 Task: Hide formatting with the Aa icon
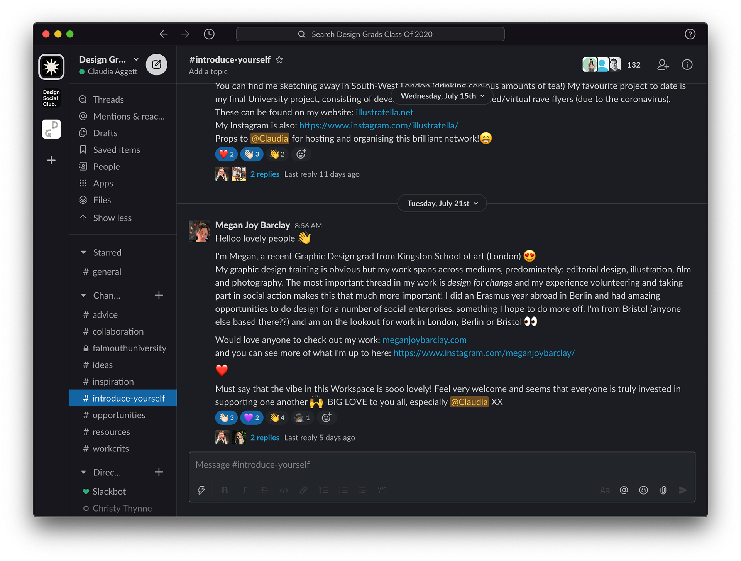605,490
